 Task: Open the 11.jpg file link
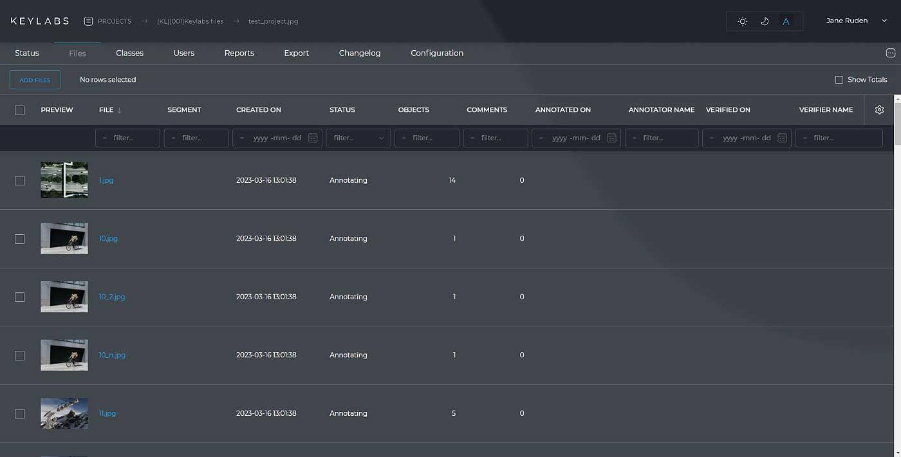pyautogui.click(x=107, y=414)
